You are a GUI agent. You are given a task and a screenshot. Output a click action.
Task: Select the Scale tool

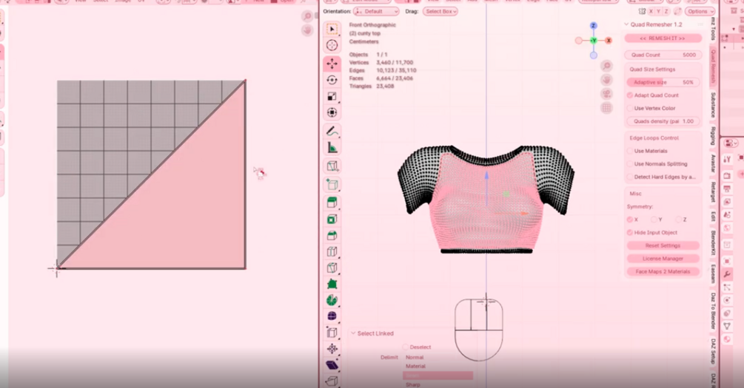click(x=332, y=96)
